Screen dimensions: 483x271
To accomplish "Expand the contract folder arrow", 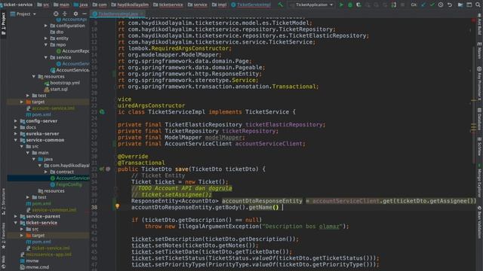I will click(46, 172).
